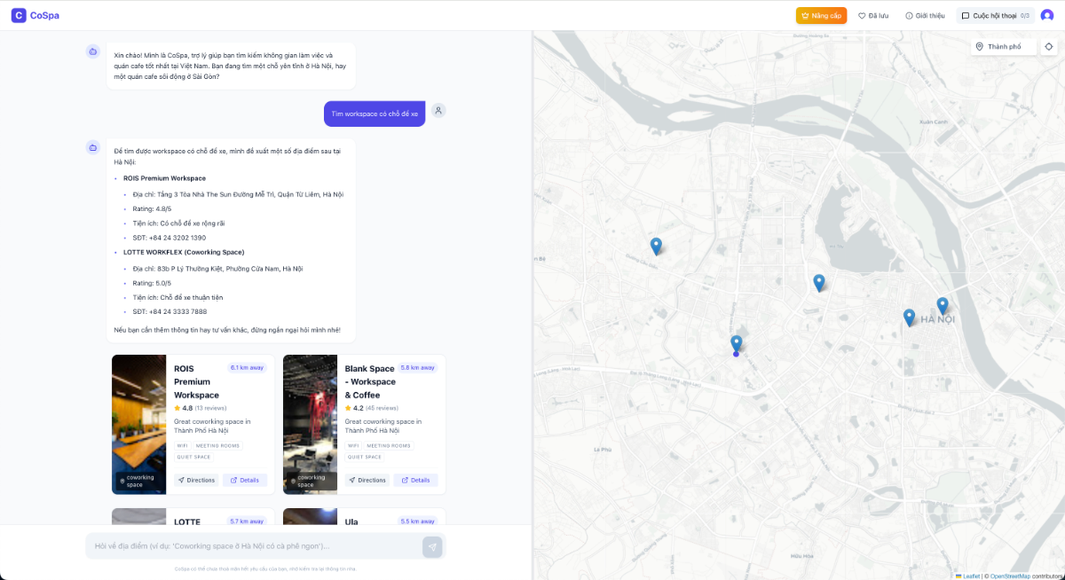Open Details for ROIS Premium Workspace
The width and height of the screenshot is (1065, 580).
246,480
